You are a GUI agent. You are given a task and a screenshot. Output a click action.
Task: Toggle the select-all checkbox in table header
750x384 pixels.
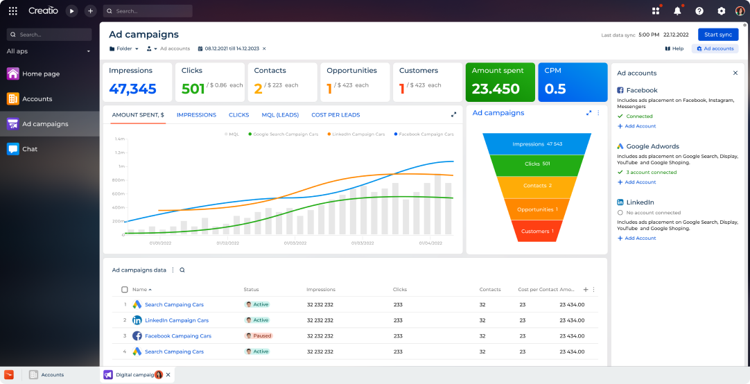125,290
